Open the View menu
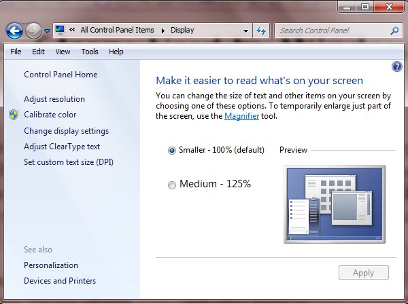Image resolution: width=408 pixels, height=304 pixels. point(63,52)
